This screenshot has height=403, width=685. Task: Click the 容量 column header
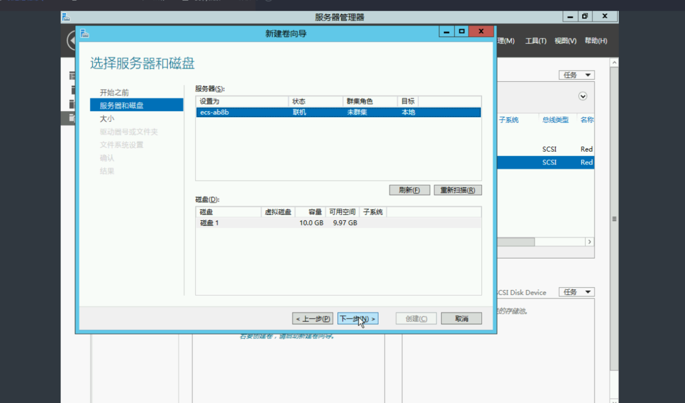[x=310, y=212]
